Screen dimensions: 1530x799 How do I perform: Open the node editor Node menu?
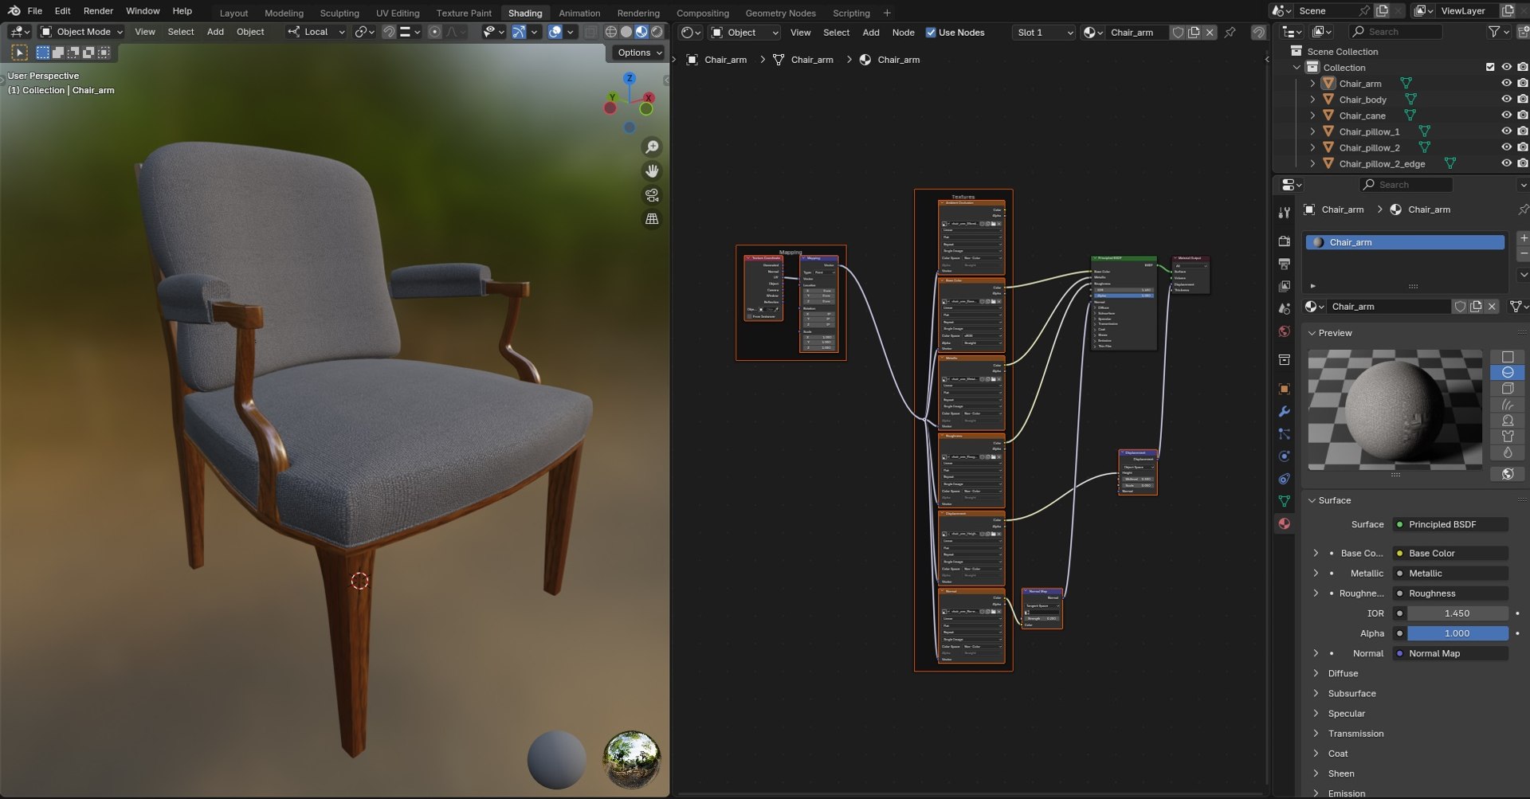903,33
